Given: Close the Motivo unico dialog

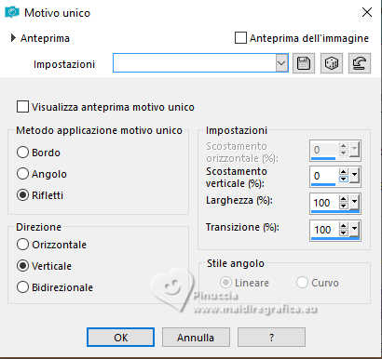Looking at the screenshot, I should [x=367, y=12].
